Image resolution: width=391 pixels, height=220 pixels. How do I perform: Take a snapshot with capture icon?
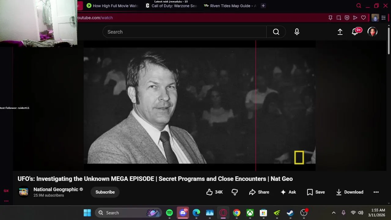coord(338,18)
